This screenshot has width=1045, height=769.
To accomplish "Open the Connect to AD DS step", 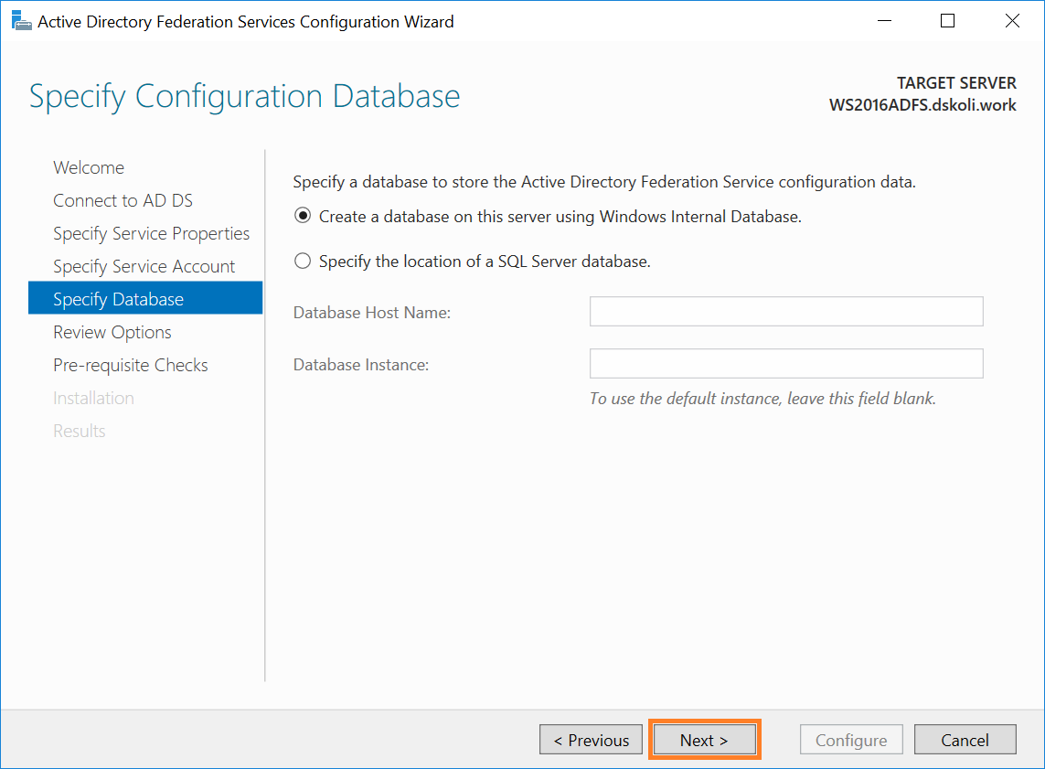I will pyautogui.click(x=123, y=200).
